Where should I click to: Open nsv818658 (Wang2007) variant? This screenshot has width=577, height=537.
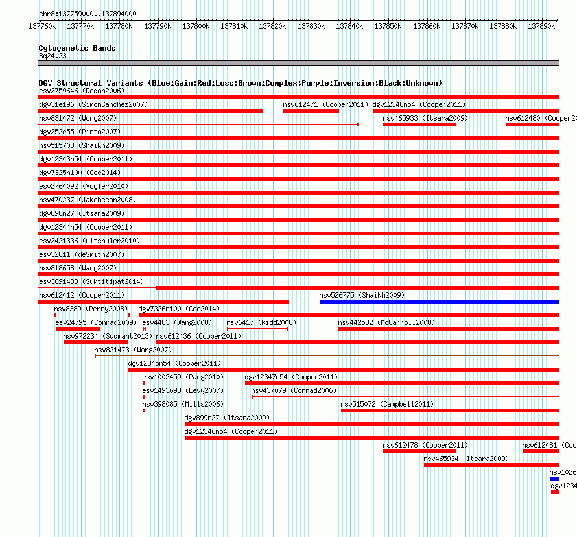[x=78, y=268]
